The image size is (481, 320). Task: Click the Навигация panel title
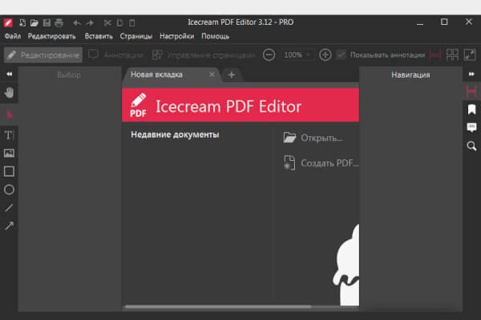(410, 75)
